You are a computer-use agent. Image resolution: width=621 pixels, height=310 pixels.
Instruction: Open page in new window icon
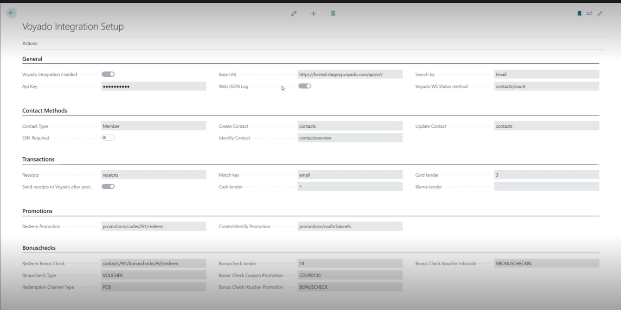pyautogui.click(x=589, y=13)
